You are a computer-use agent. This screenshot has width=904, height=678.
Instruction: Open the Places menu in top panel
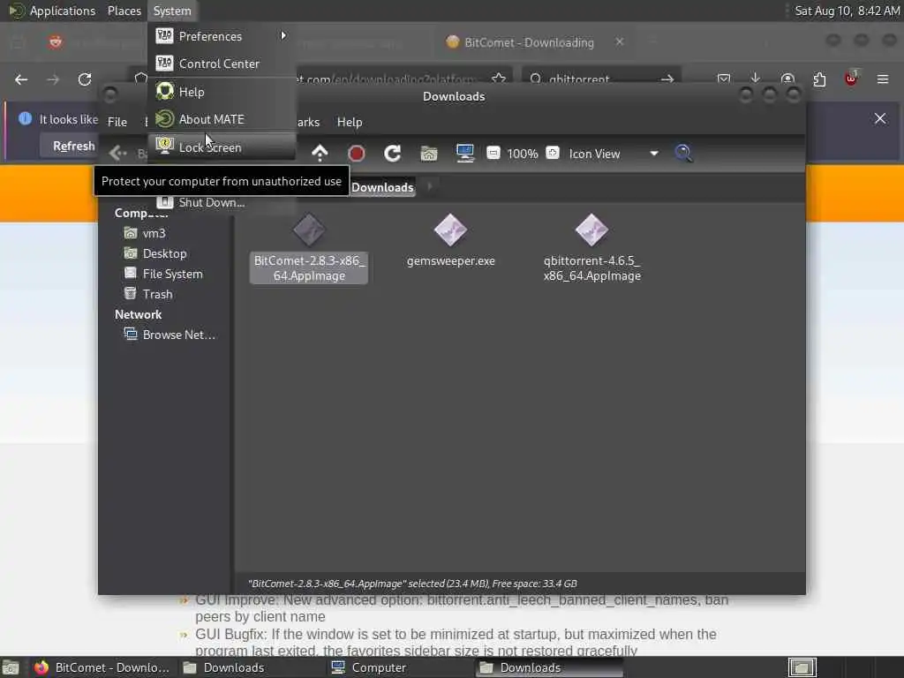(124, 11)
